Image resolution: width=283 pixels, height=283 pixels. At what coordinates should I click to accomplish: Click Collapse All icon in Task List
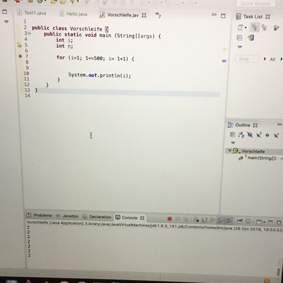239,38
